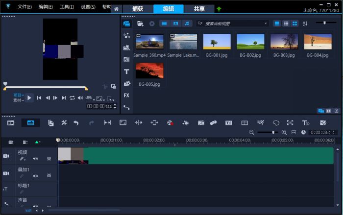Step to the previous frame

point(48,98)
